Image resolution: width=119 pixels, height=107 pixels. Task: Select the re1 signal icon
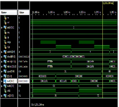click(5, 22)
